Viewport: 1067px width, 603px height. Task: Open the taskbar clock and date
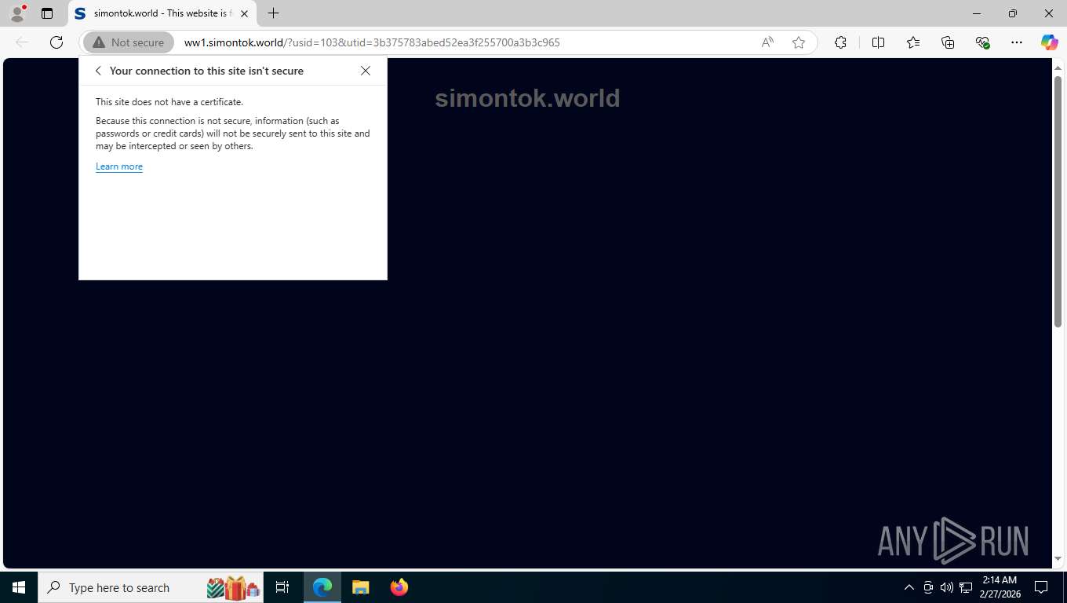click(1000, 587)
